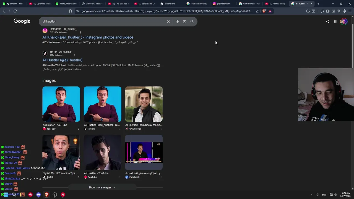Image resolution: width=354 pixels, height=199 pixels.
Task: Open TikTok blue-background image thumbnail
Action: tap(102, 104)
